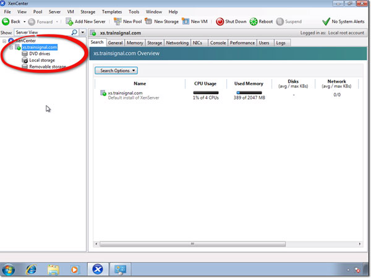The height and width of the screenshot is (278, 371).
Task: Sort by the Network column header
Action: pos(336,83)
